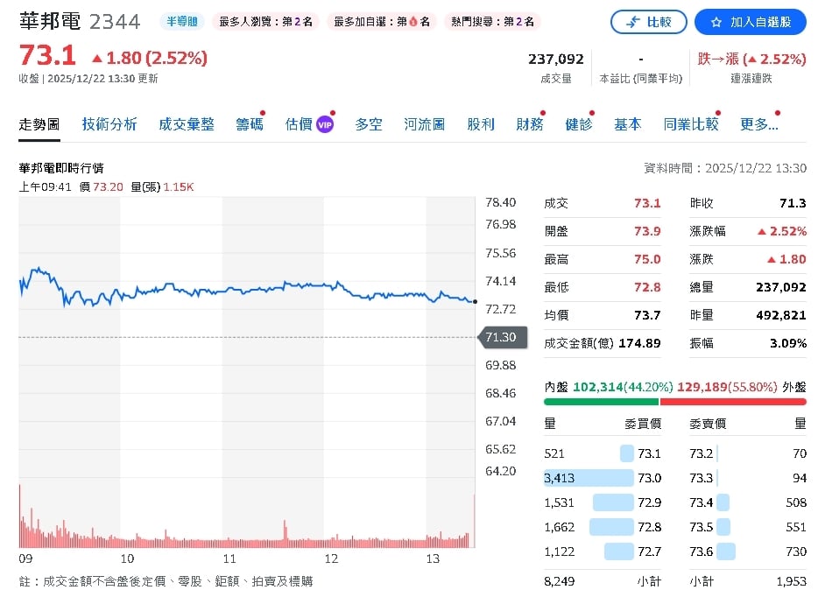818x604 pixels.
Task: Click the compare arrows icon beside 比較
Action: 634,22
